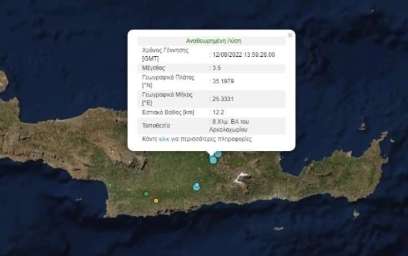
Task: Select the 'Χρόνος Γέννησης [GMT]' label
Action: point(165,55)
